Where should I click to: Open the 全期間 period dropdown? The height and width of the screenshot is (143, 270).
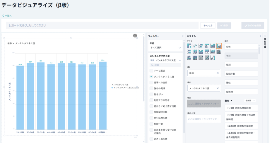click(x=250, y=101)
